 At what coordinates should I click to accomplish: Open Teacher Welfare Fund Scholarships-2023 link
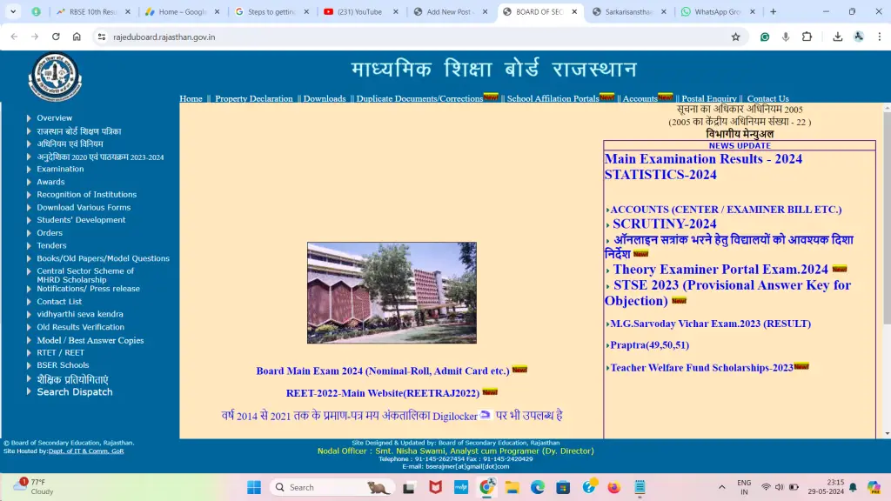pyautogui.click(x=702, y=368)
